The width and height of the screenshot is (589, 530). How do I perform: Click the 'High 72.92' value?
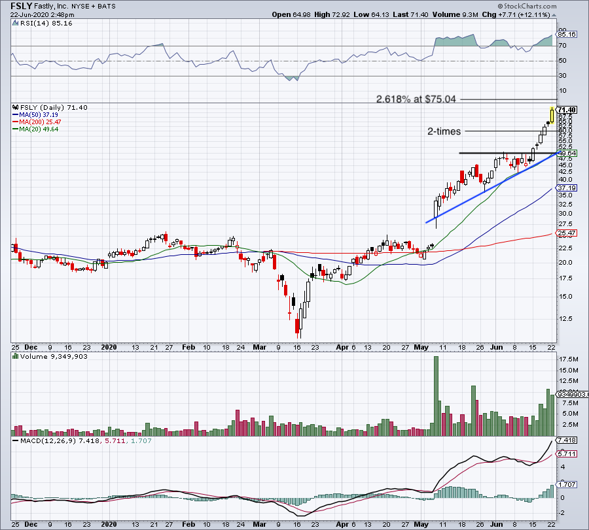tap(332, 14)
